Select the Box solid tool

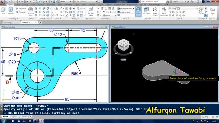coord(3,11)
